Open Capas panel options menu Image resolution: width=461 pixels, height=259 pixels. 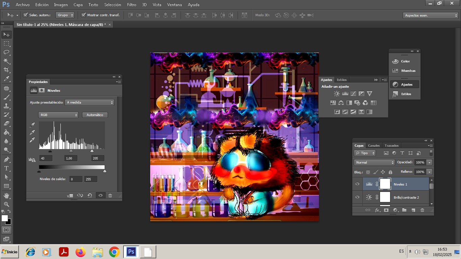(x=430, y=146)
